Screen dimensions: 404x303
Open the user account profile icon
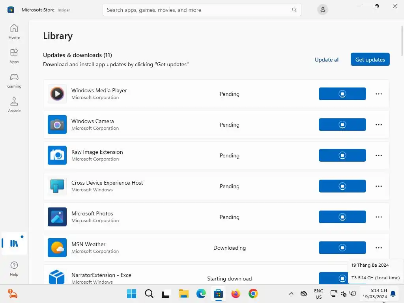tap(323, 10)
